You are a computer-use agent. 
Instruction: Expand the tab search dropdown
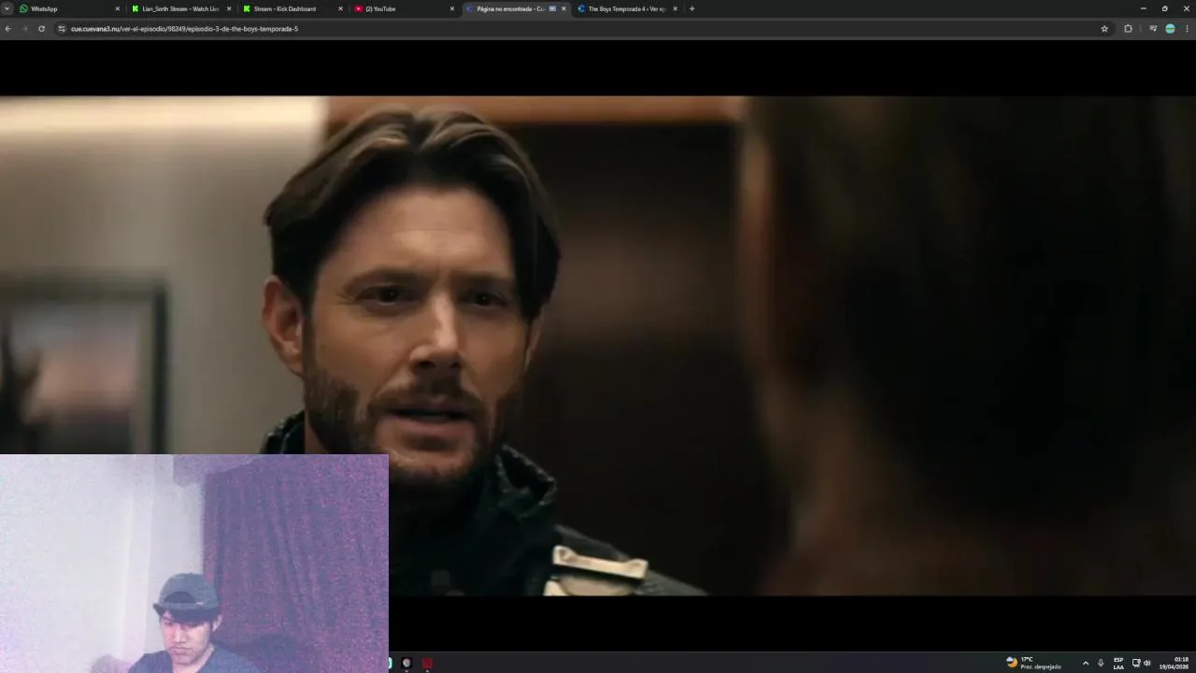(7, 8)
